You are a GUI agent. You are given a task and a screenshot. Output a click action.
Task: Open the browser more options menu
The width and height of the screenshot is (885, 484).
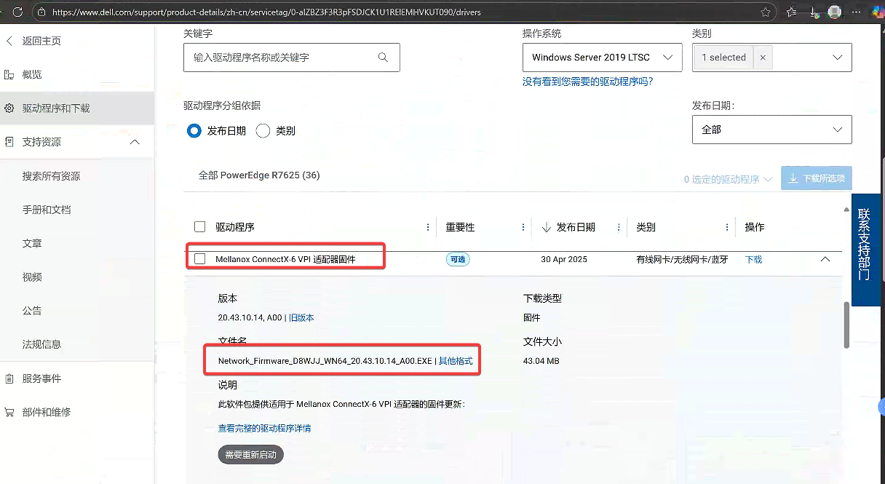coord(857,12)
